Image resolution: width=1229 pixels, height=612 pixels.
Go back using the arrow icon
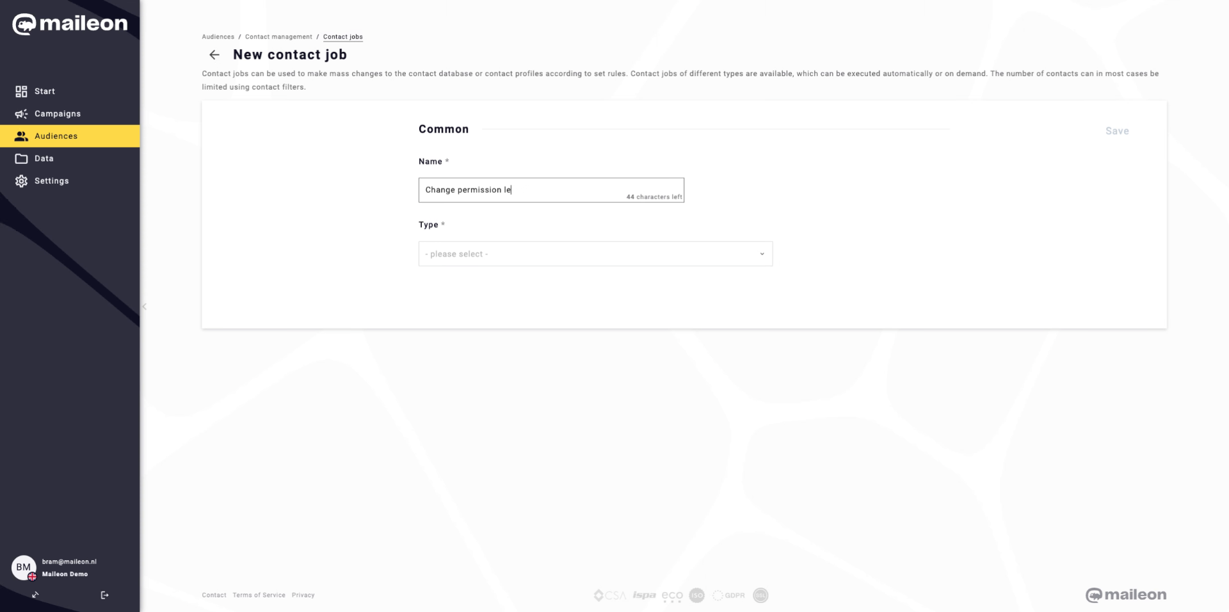(x=214, y=55)
